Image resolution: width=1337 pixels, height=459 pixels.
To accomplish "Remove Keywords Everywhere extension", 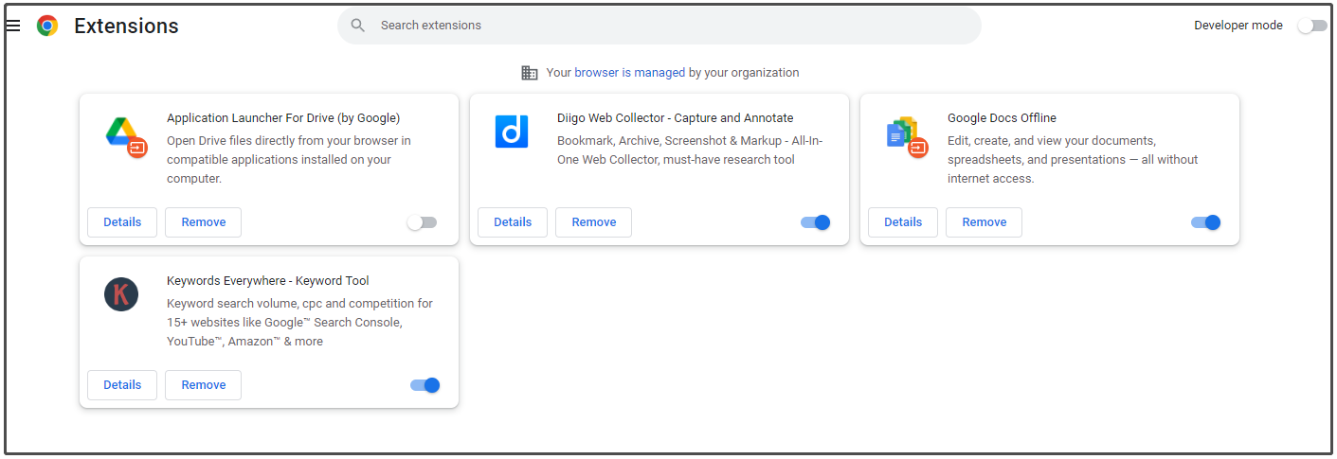I will [x=204, y=385].
